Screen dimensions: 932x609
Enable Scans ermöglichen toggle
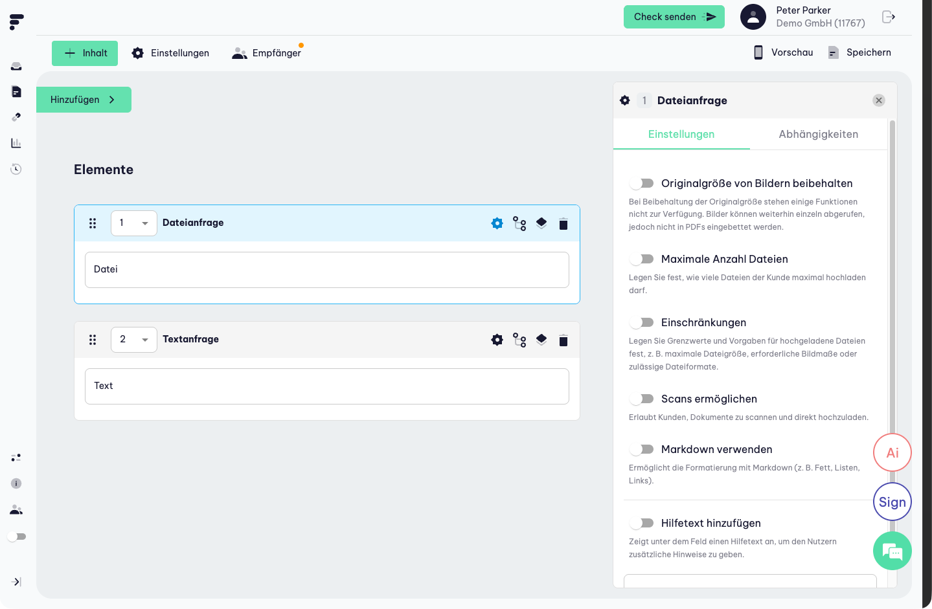click(642, 399)
